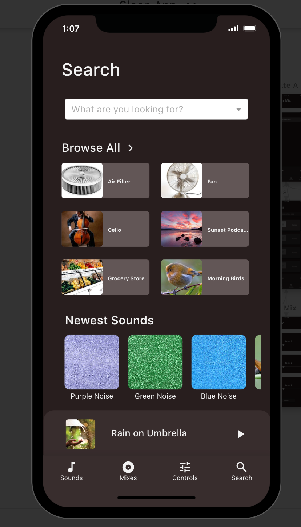Click the Rain on Umbrella track title
Viewport: 301px width, 527px height.
(x=149, y=433)
